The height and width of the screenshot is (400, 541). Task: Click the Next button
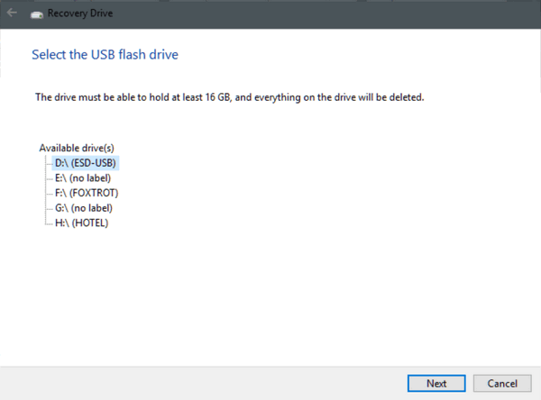(x=436, y=384)
